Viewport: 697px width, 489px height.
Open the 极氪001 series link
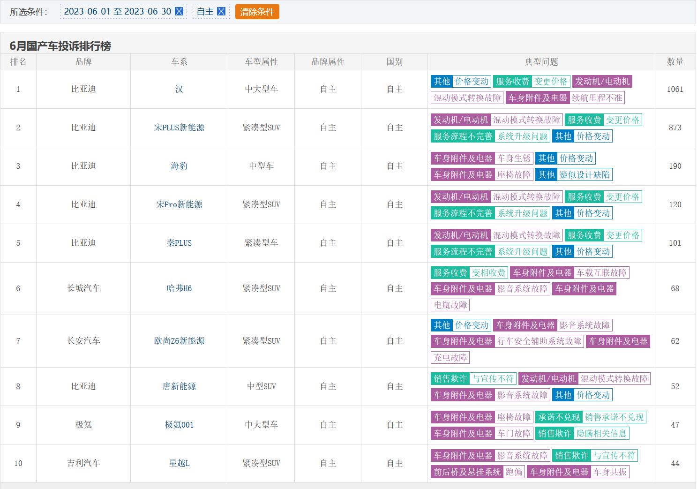pyautogui.click(x=179, y=425)
